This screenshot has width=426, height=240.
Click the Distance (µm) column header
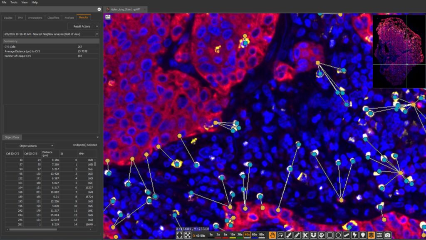pos(48,153)
